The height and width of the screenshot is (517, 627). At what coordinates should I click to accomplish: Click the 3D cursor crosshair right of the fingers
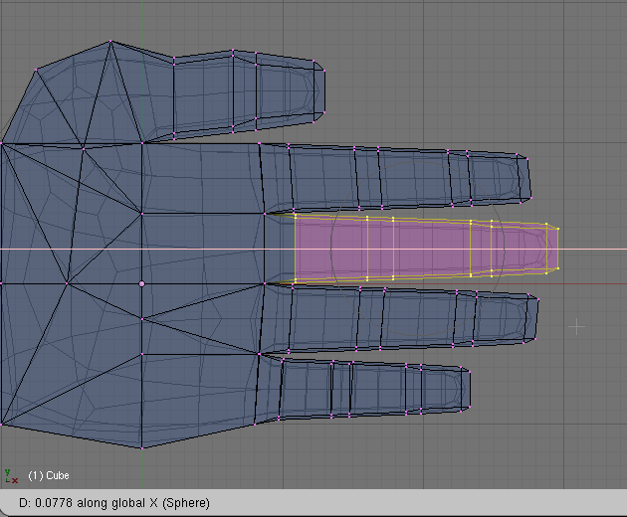[x=576, y=327]
